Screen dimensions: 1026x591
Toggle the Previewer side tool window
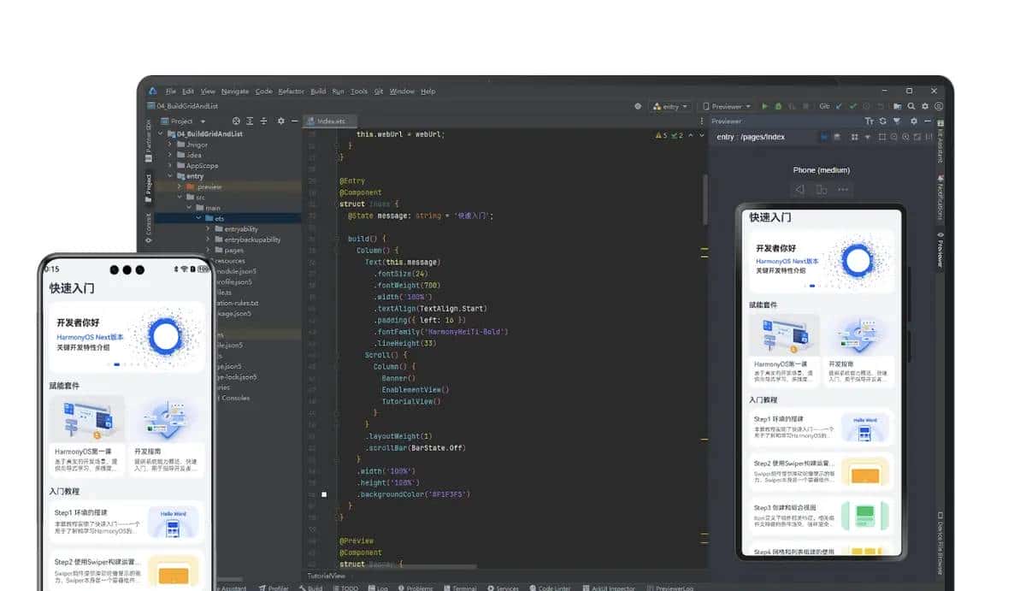(x=940, y=250)
